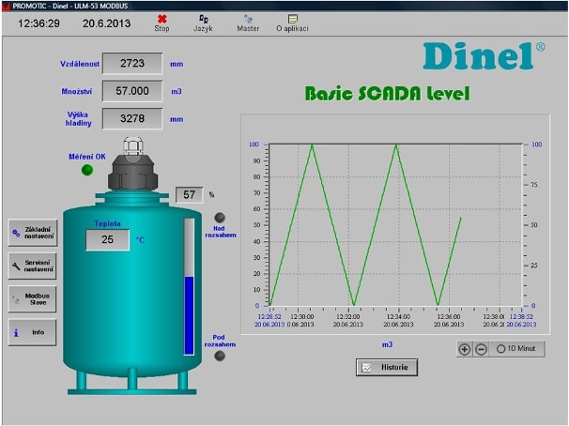Open the Jazyk language selector
The height and width of the screenshot is (426, 569).
pos(203,23)
